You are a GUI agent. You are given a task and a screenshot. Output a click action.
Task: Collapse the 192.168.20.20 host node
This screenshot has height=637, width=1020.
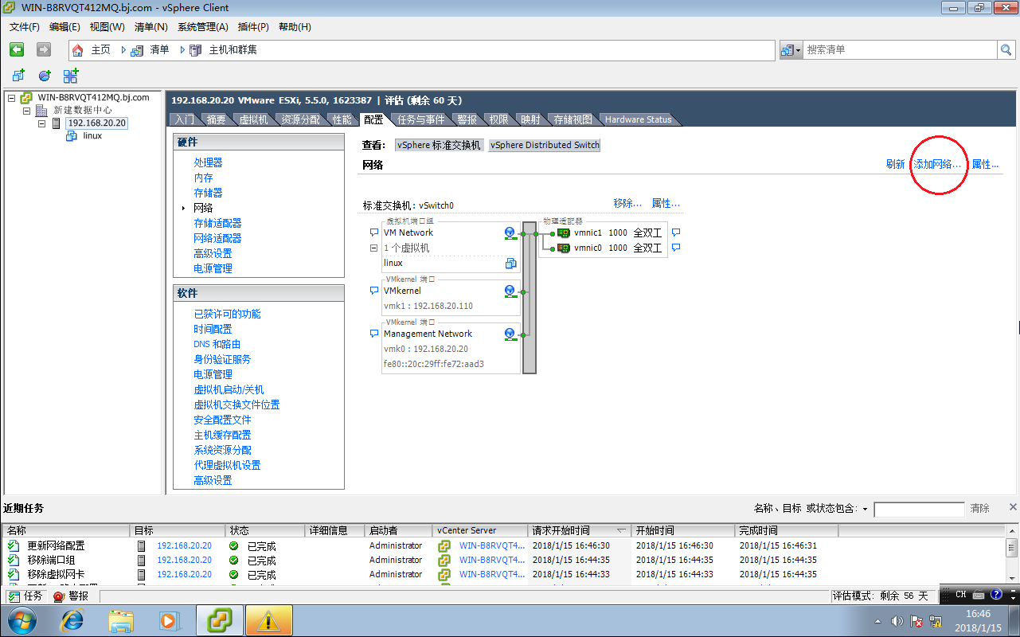tap(42, 123)
